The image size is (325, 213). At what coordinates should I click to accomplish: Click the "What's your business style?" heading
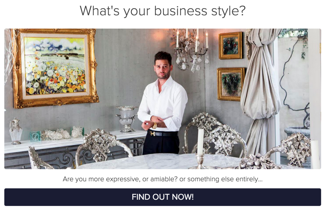pos(162,11)
